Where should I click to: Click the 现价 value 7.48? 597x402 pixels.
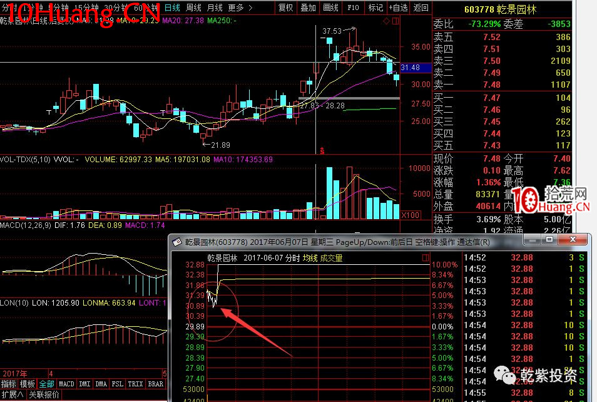pyautogui.click(x=491, y=158)
